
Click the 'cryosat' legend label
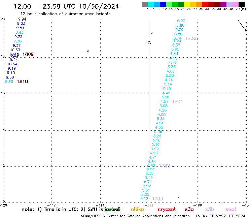click(167, 210)
